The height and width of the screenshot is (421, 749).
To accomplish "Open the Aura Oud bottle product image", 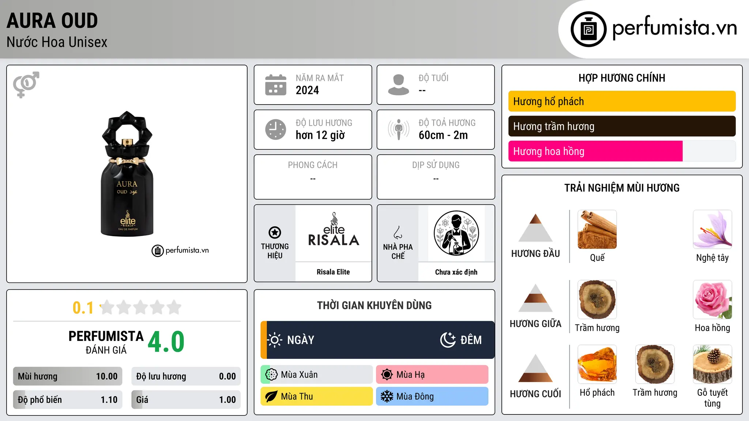I will click(x=127, y=174).
